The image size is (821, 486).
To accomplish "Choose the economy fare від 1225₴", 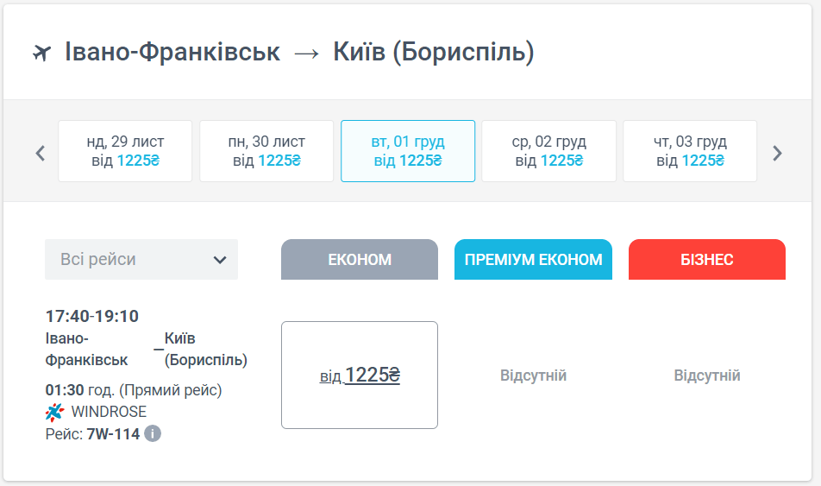I will coord(360,376).
